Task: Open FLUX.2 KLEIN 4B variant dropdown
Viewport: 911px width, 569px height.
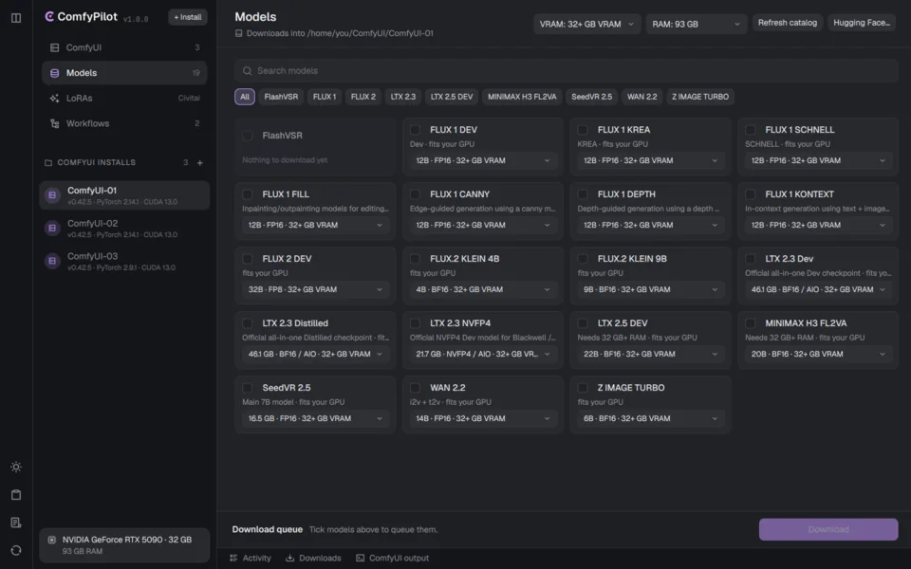Action: pos(483,290)
